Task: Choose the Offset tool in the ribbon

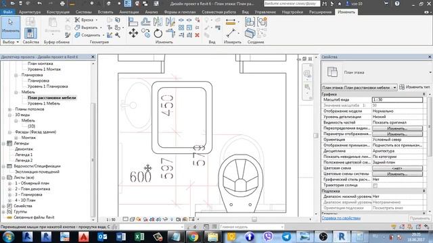Action: pos(145,22)
